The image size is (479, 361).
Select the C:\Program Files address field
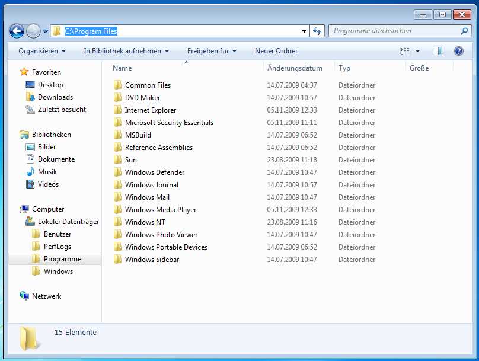coord(178,31)
